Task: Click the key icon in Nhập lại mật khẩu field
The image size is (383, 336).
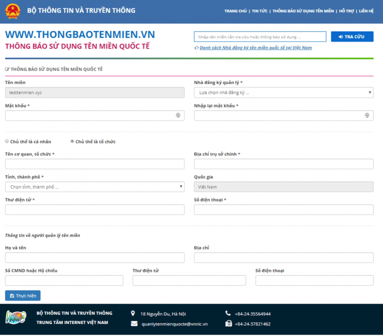Action: pos(367,115)
